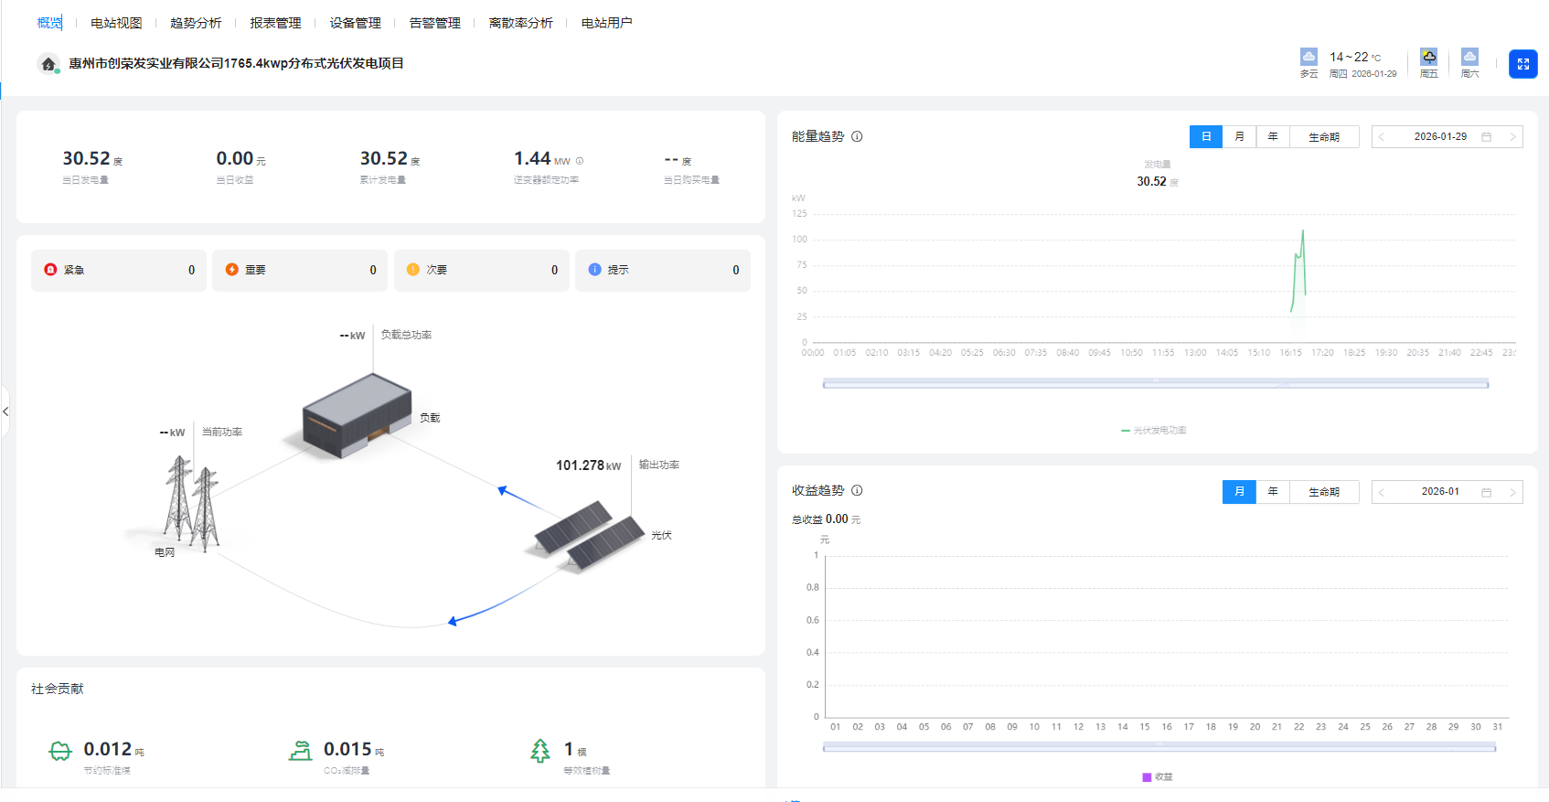1549x802 pixels.
Task: Click the energy chart time range slider
Action: coord(1155,384)
